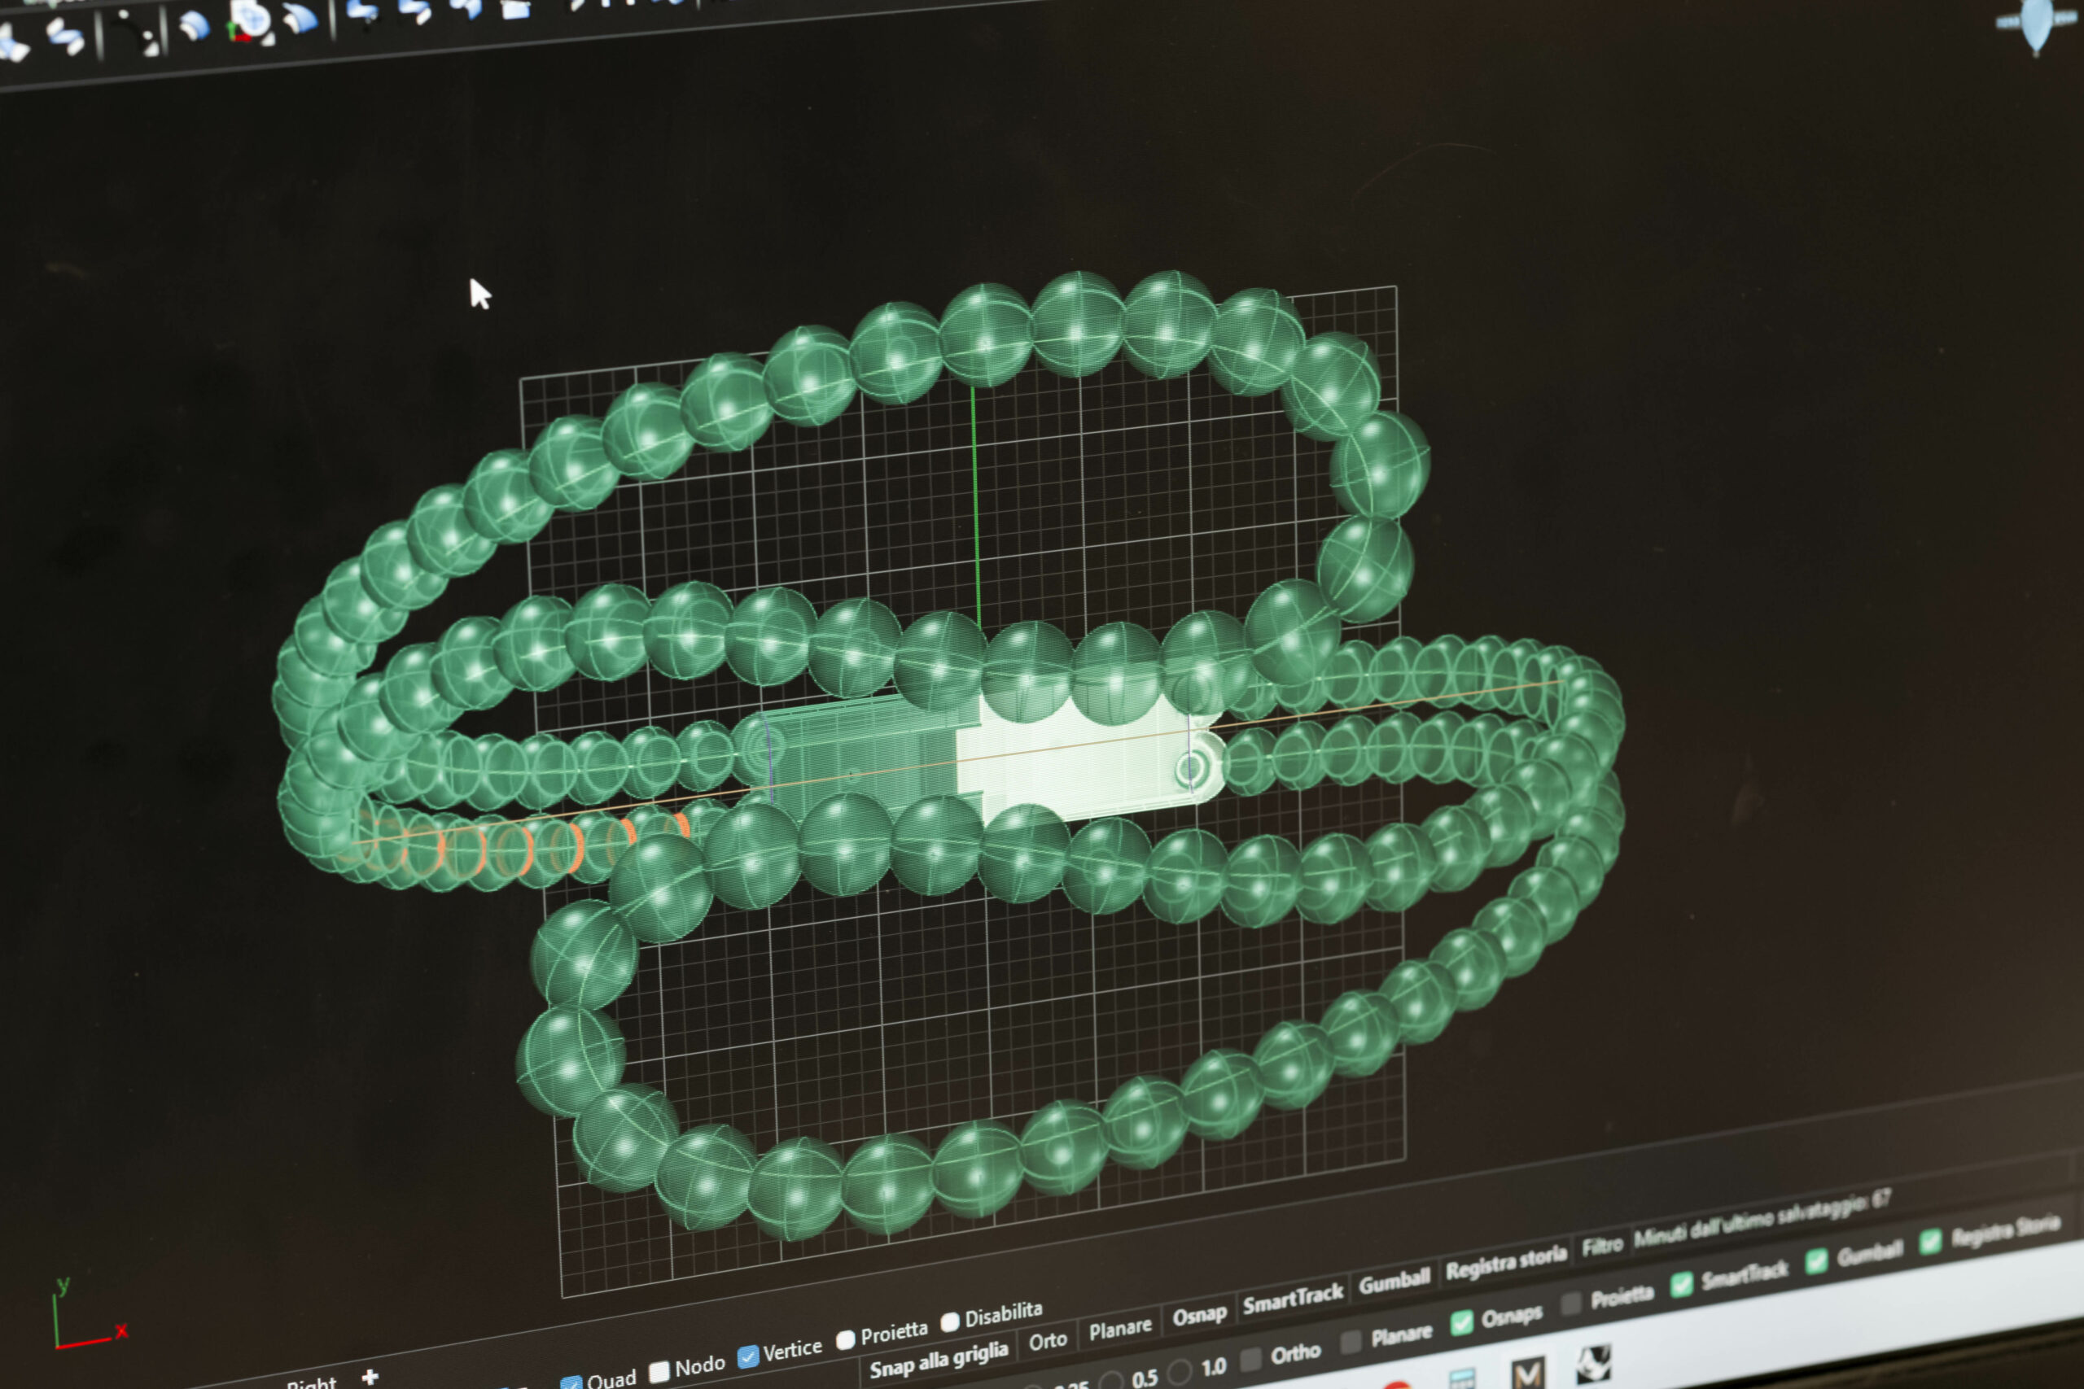Click the blue compass icon at top right
Screen dimensions: 2084x1389
pos(2034,23)
